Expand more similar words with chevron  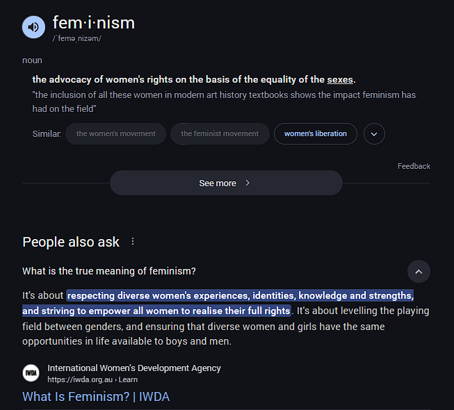pyautogui.click(x=374, y=133)
